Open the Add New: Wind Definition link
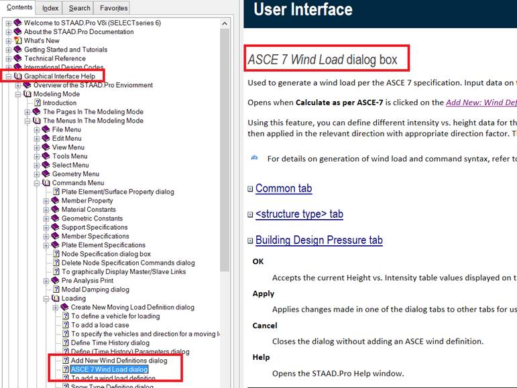Viewport: 517px width, 388px height. [x=481, y=103]
